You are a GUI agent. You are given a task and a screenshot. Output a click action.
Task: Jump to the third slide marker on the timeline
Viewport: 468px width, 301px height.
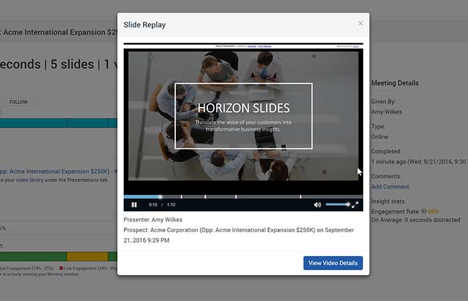236,197
